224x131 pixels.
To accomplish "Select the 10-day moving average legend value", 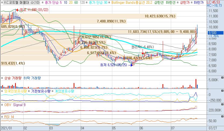I will (65, 2).
